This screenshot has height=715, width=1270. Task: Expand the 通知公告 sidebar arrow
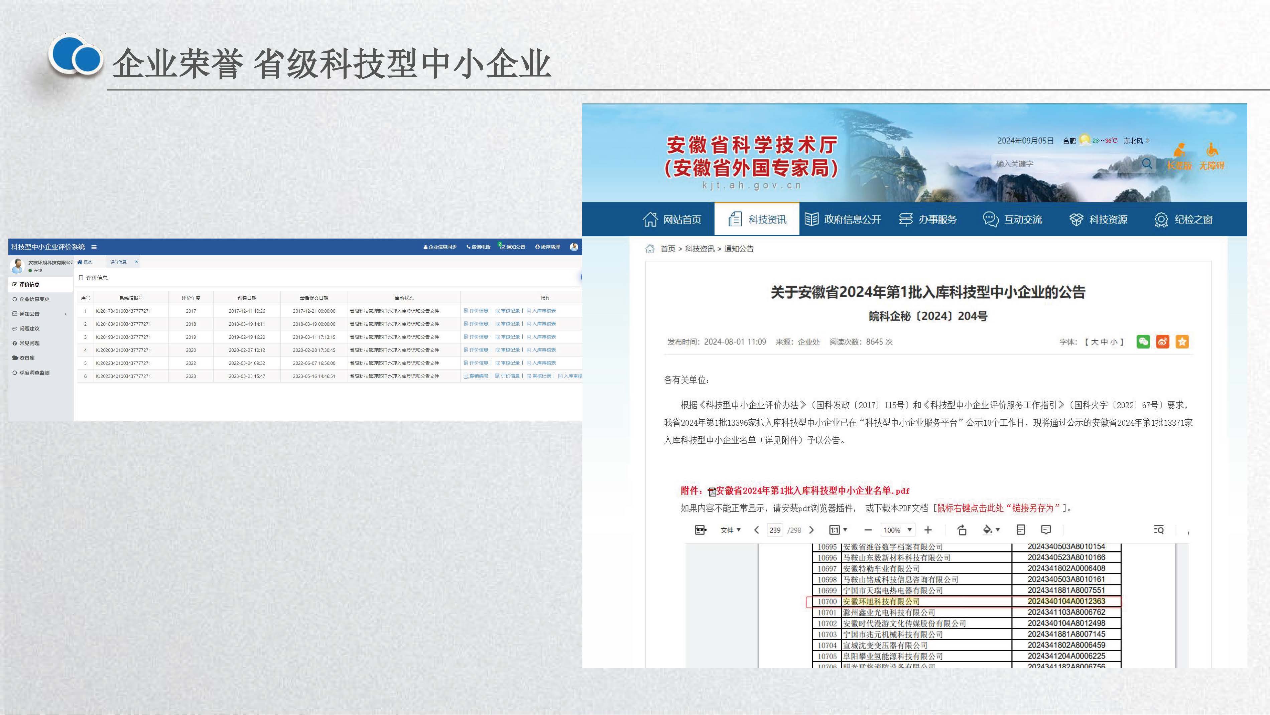66,314
